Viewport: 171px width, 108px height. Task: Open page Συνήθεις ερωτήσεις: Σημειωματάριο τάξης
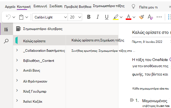(x=103, y=51)
